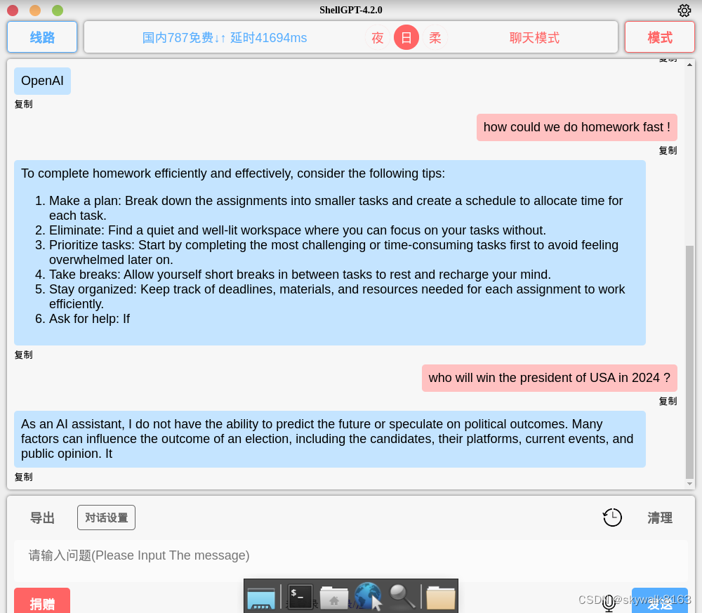Click the 聊天模式 chat mode label
702x613 pixels.
tap(534, 38)
